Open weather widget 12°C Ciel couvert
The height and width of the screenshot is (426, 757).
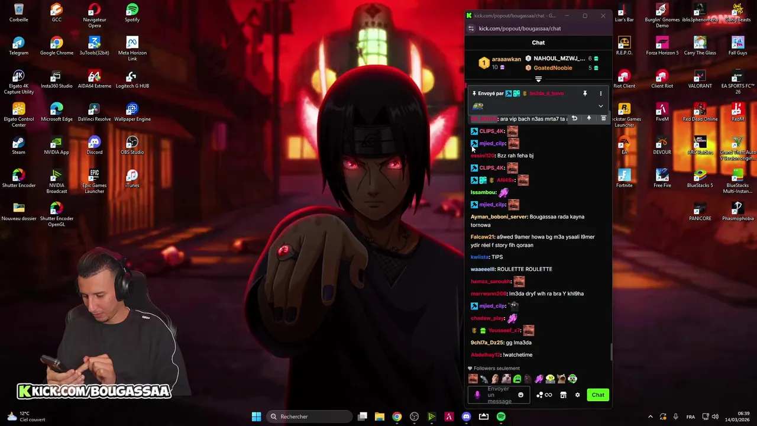point(25,417)
